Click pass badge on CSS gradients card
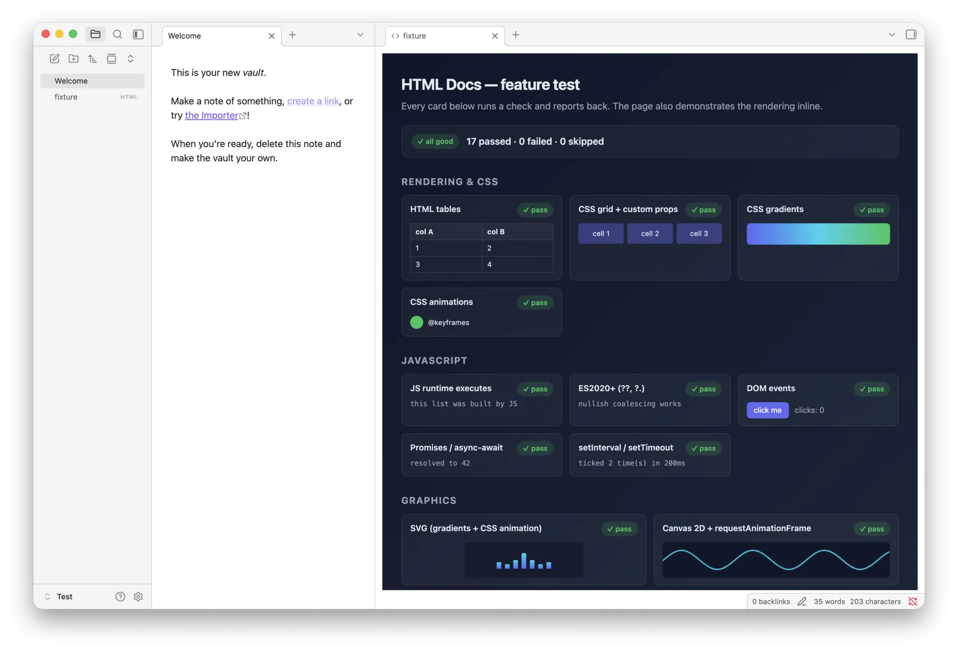Image resolution: width=958 pixels, height=653 pixels. 871,210
